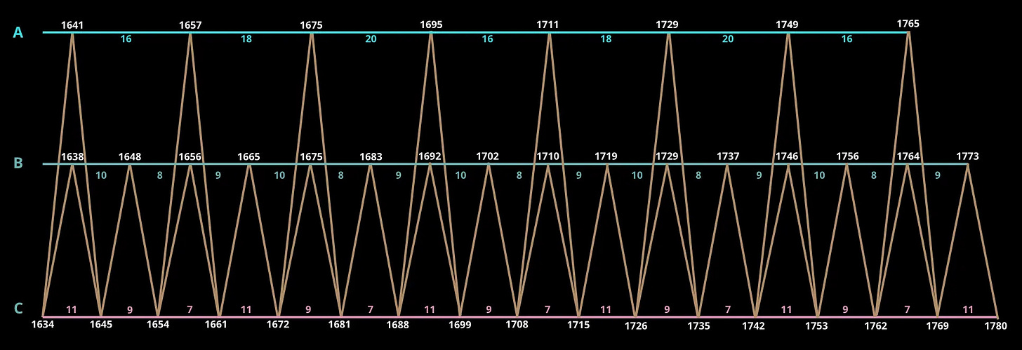Select the 1702 label
Image resolution: width=1022 pixels, height=350 pixels.
pyautogui.click(x=487, y=156)
